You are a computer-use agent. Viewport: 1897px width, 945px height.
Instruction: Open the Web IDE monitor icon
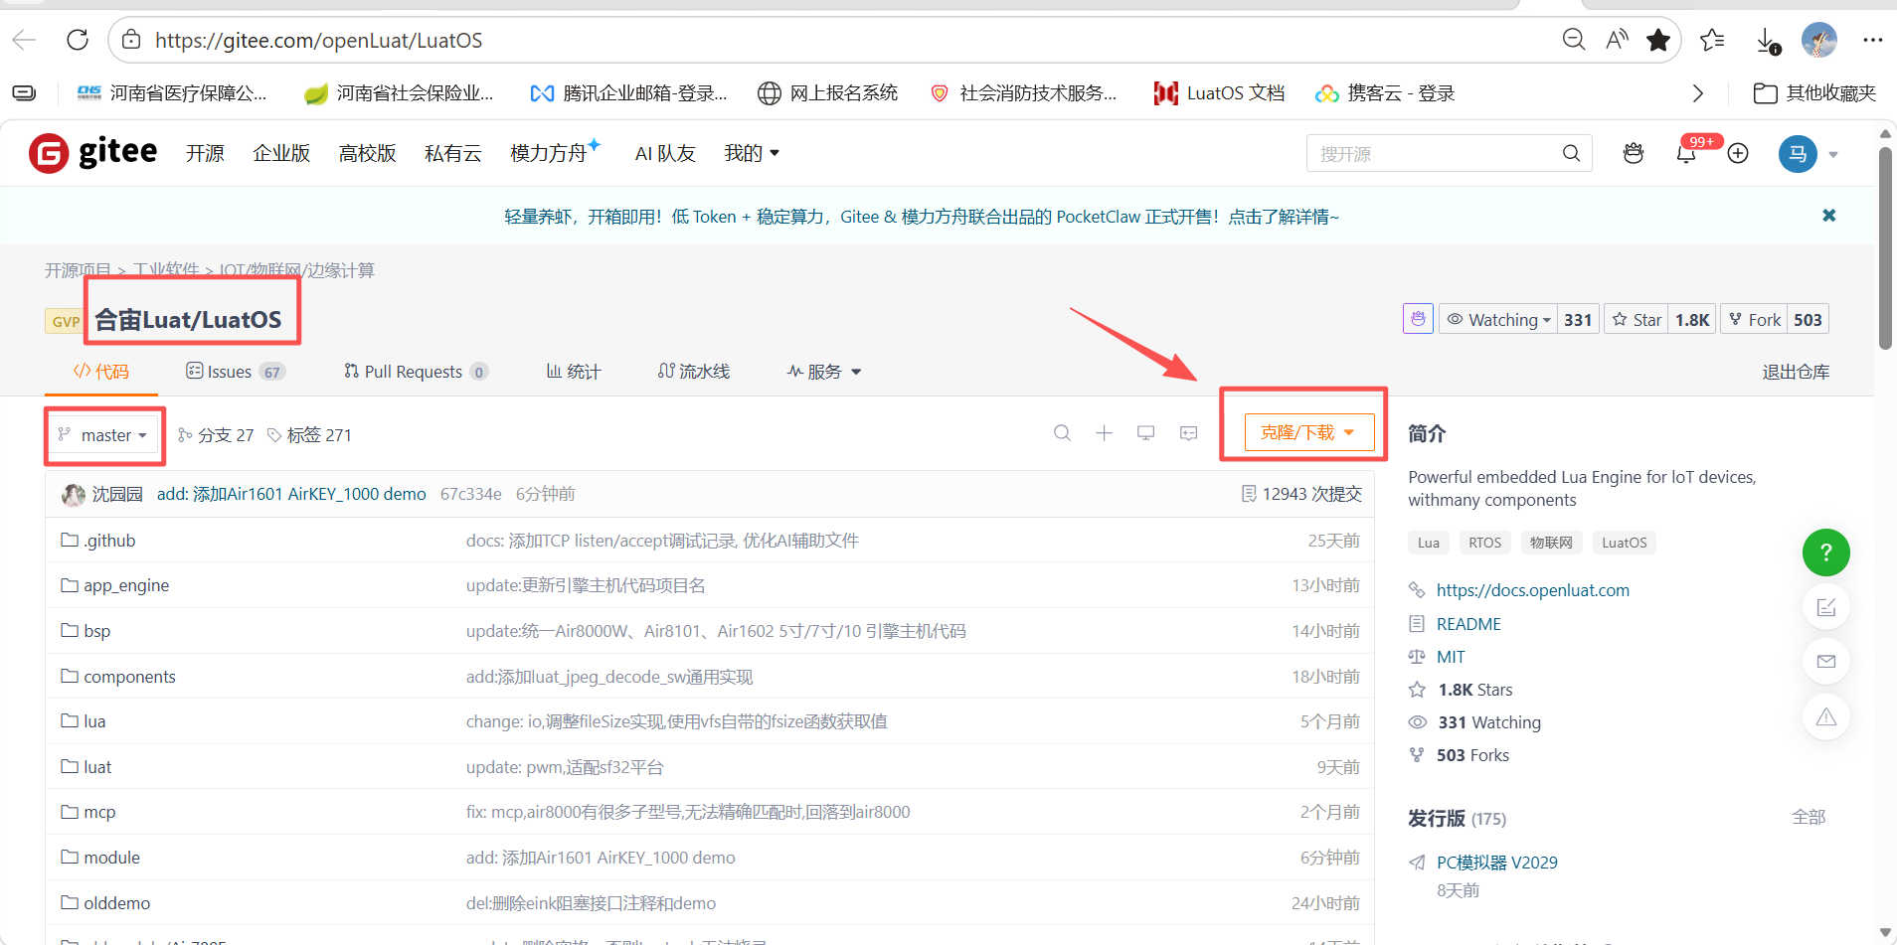click(x=1145, y=433)
